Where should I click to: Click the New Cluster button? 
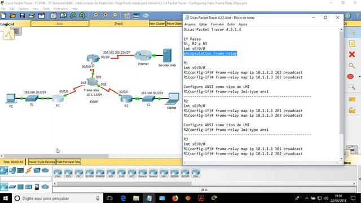point(157,24)
